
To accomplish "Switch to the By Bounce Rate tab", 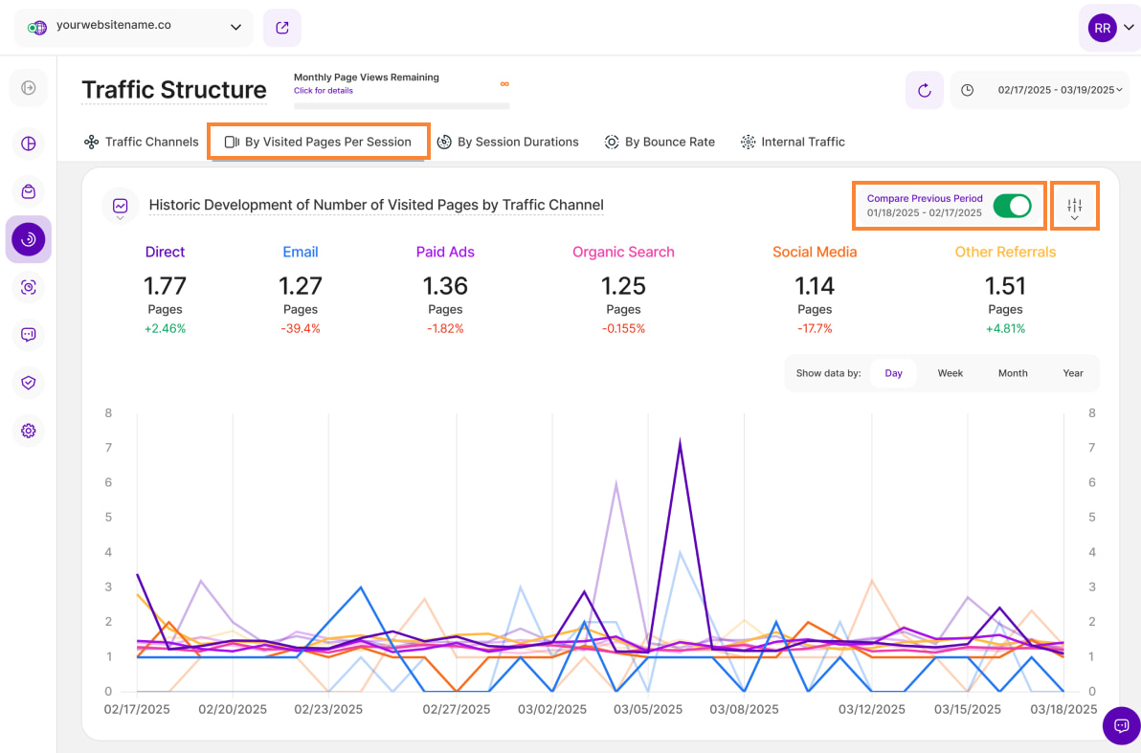I will [x=660, y=142].
